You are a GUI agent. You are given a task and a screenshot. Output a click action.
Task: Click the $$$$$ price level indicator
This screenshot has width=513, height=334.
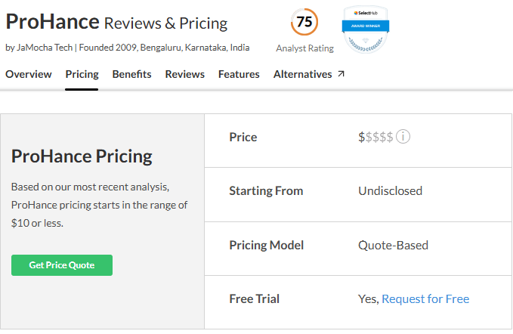pos(375,137)
